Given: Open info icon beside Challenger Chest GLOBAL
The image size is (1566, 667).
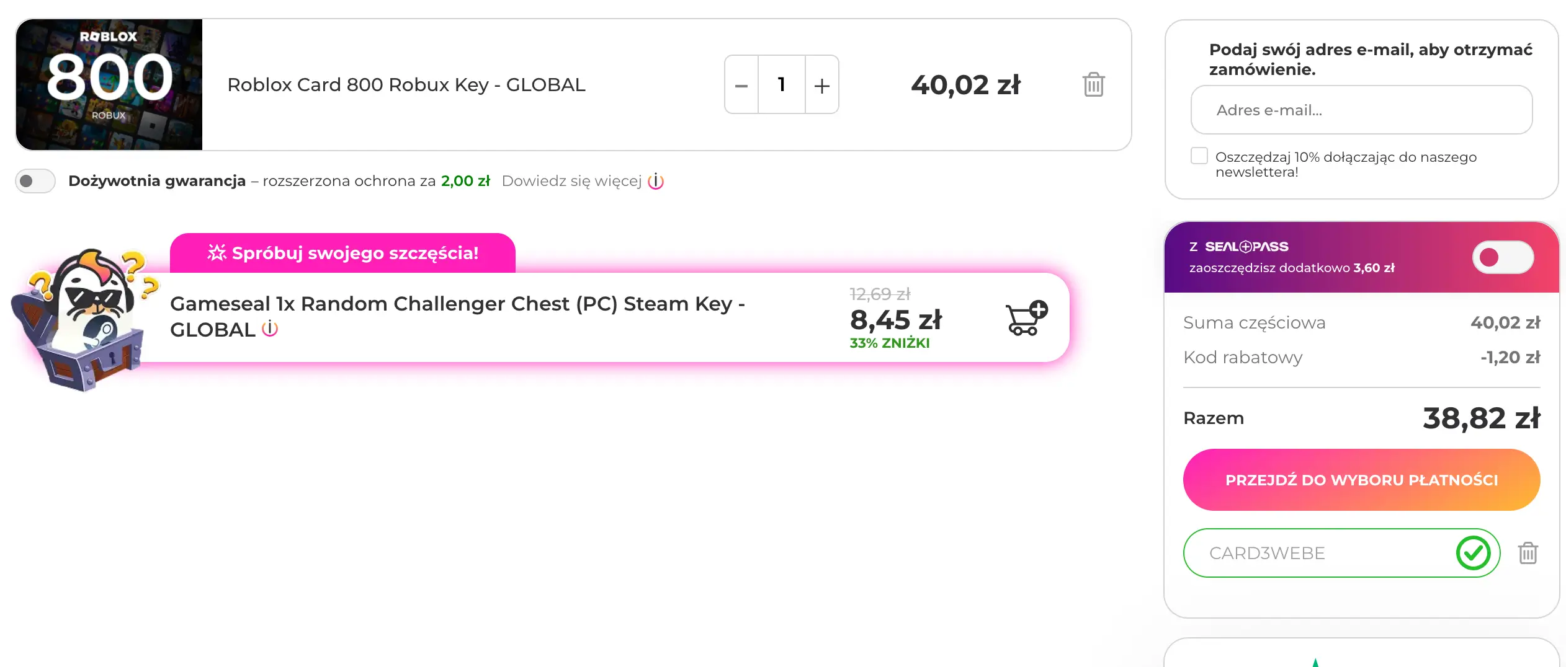Looking at the screenshot, I should coord(270,329).
